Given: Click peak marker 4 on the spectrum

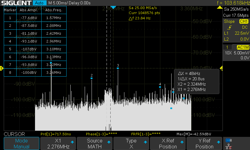Looking at the screenshot, I should click(x=160, y=87).
